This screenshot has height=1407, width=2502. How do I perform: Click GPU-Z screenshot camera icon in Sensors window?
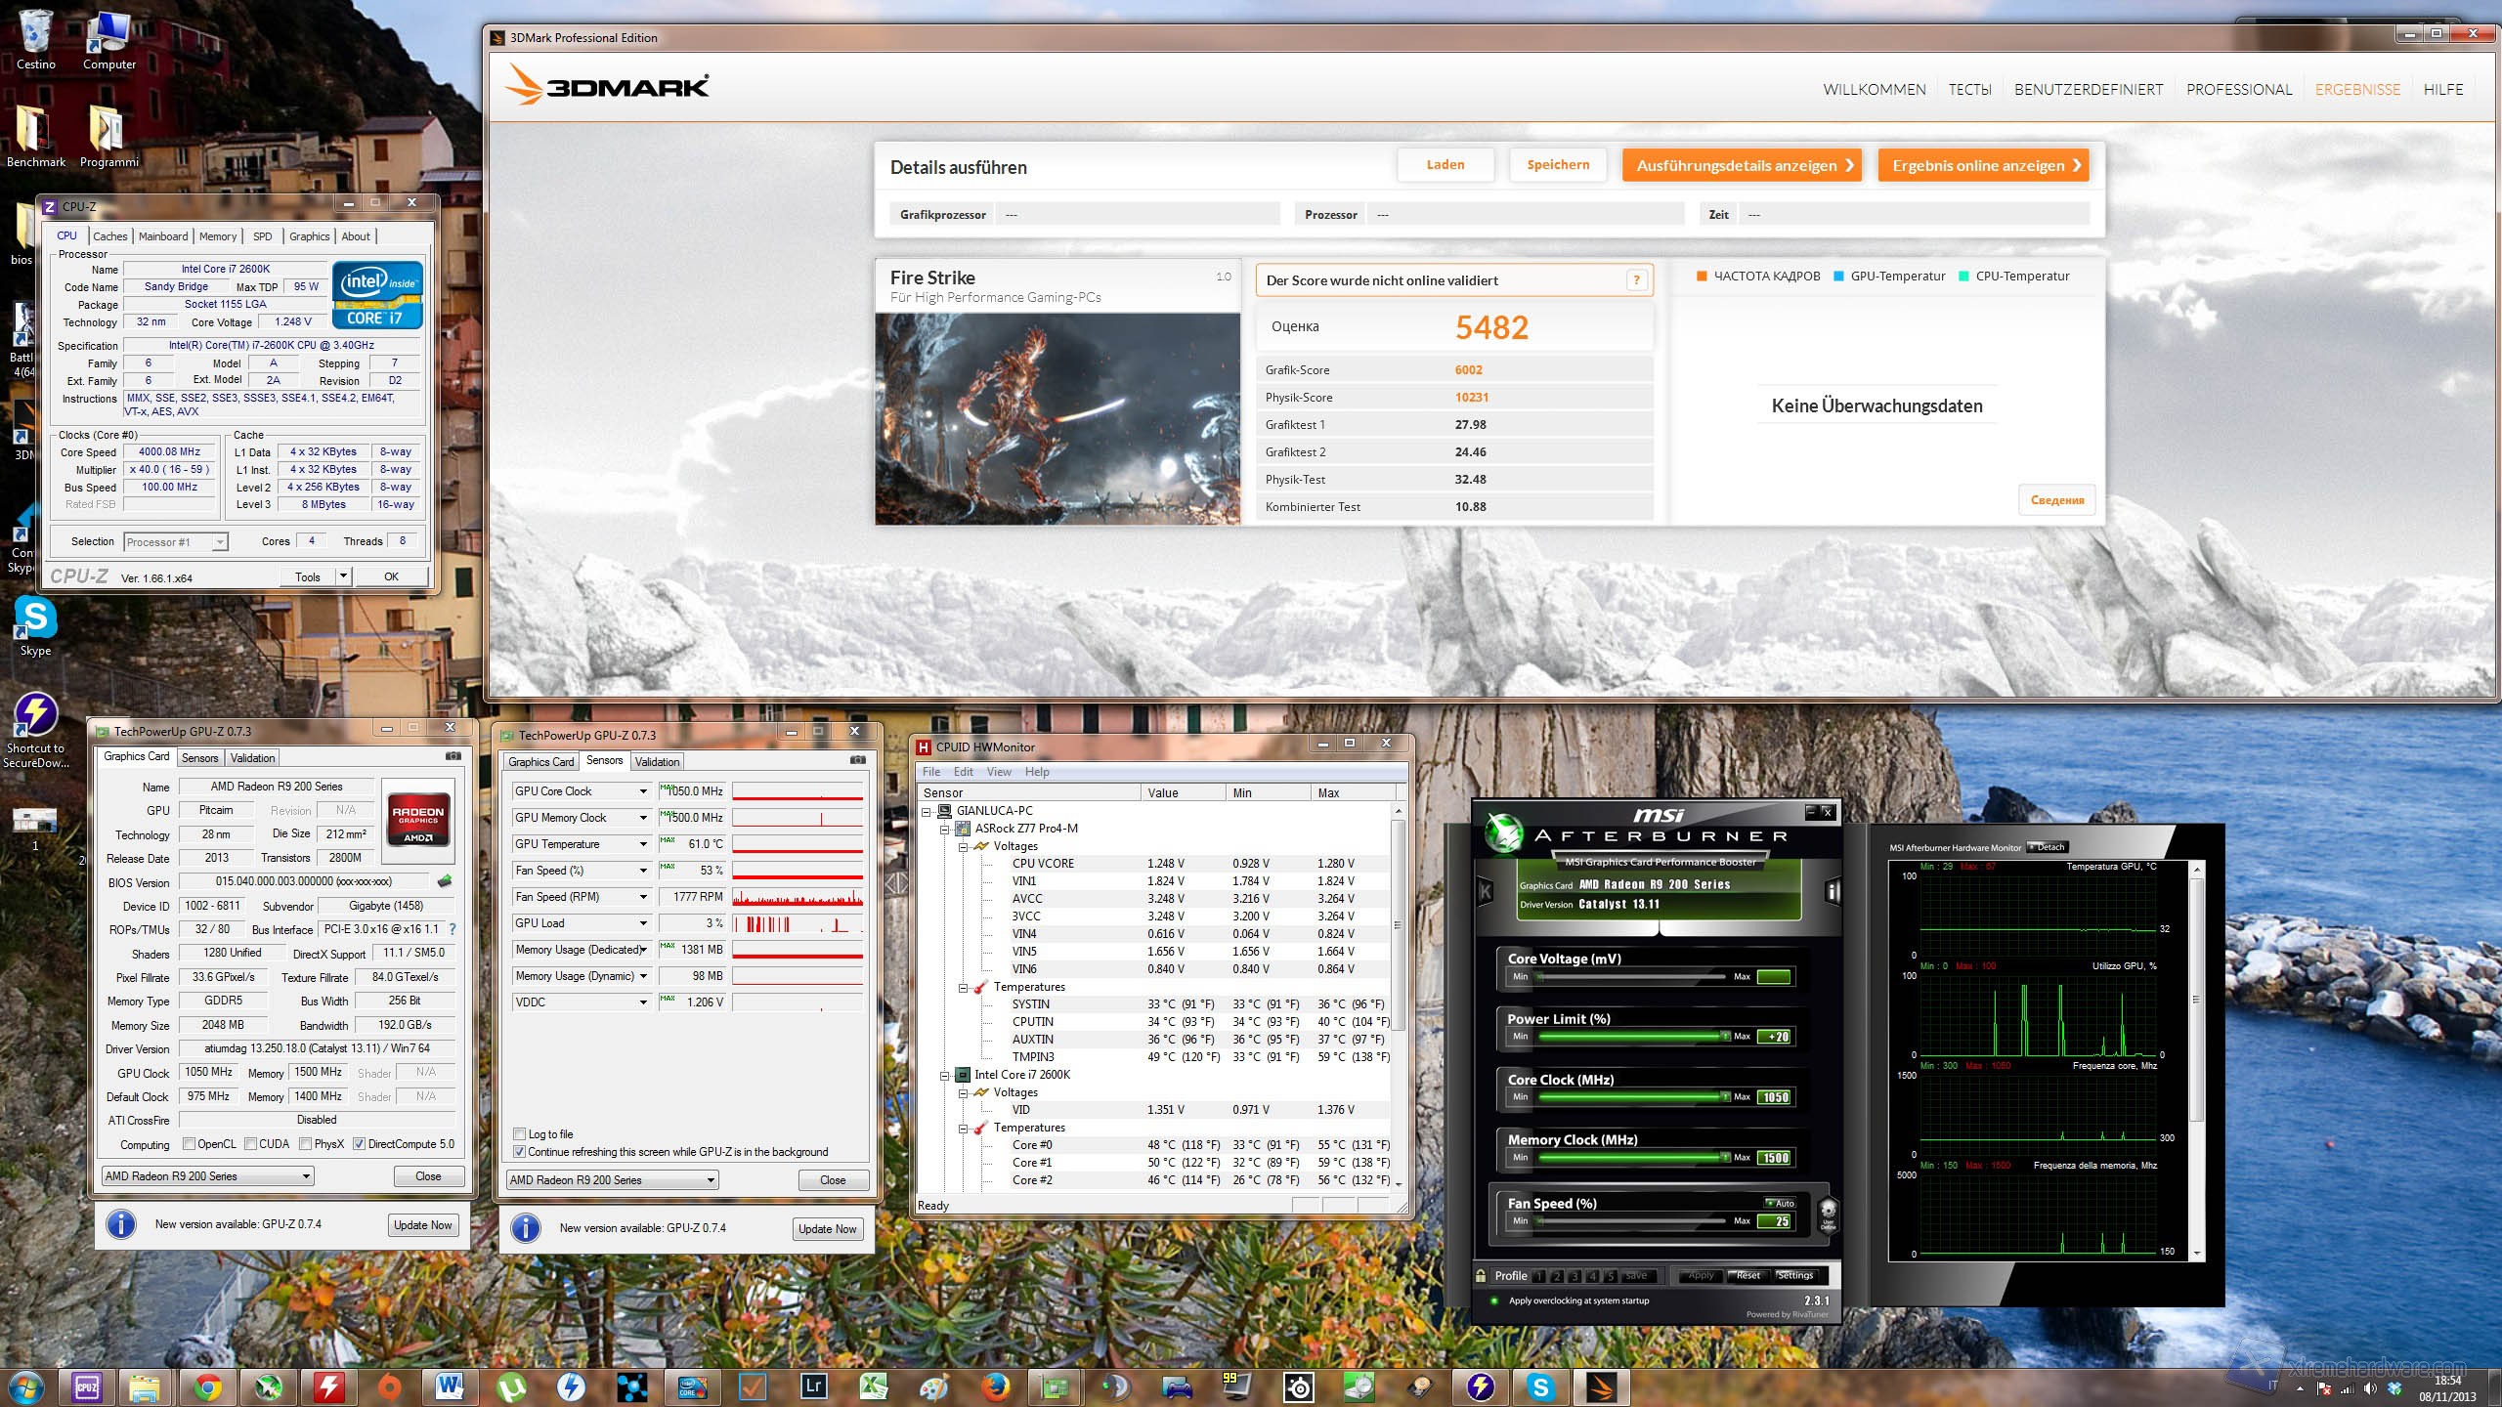(857, 760)
